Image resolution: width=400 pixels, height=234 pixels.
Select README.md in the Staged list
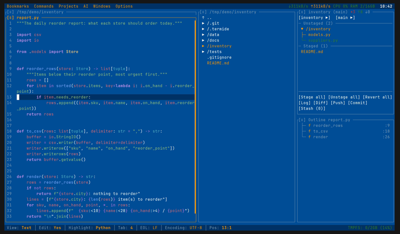(312, 52)
